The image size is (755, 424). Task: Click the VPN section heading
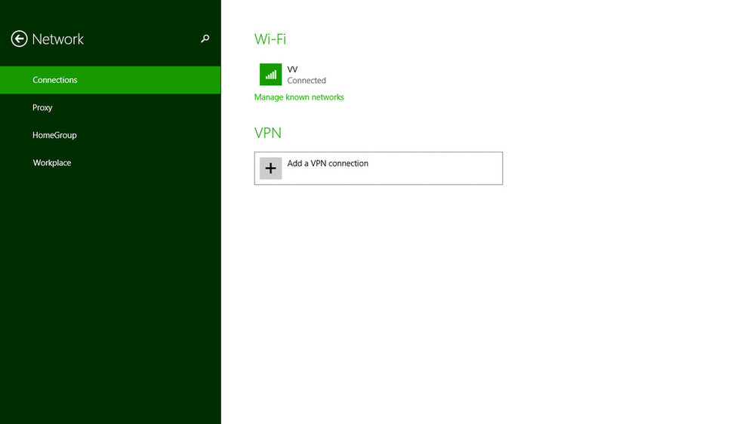(x=268, y=133)
